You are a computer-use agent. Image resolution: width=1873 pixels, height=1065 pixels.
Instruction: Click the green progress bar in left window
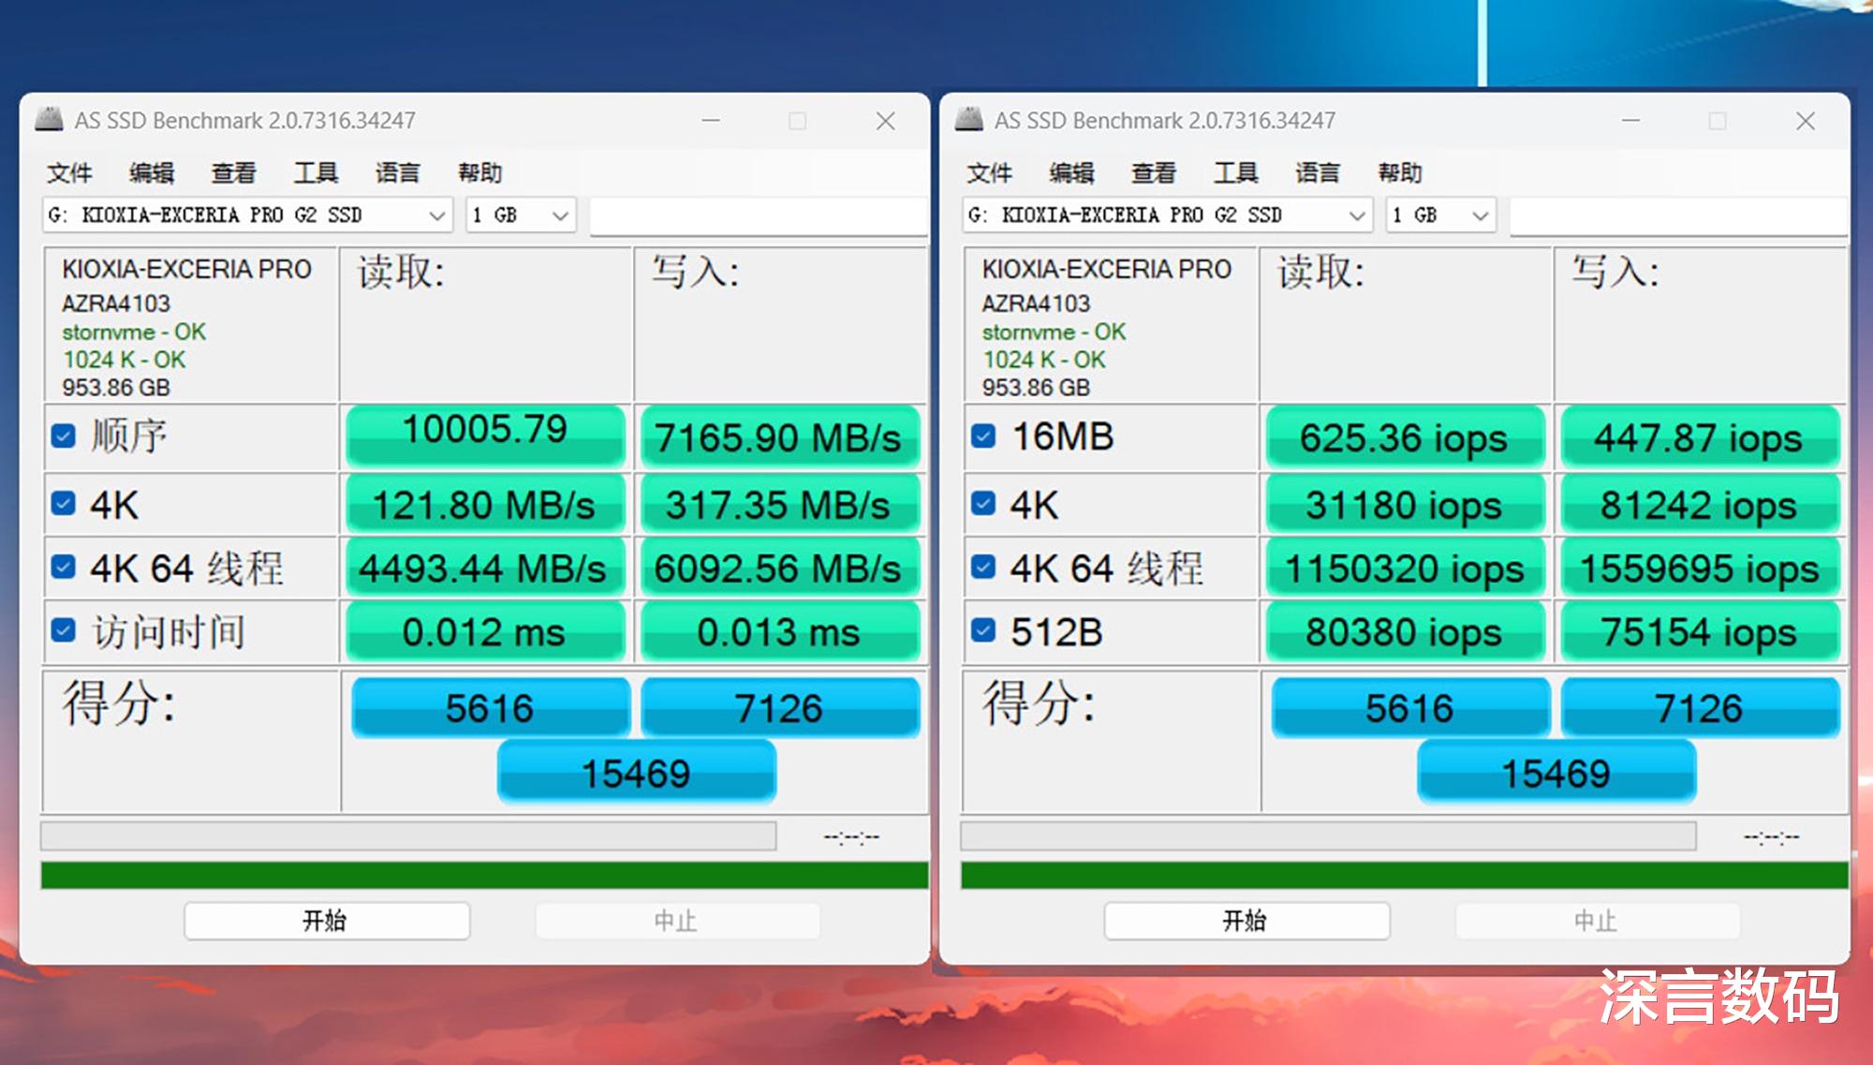click(484, 876)
